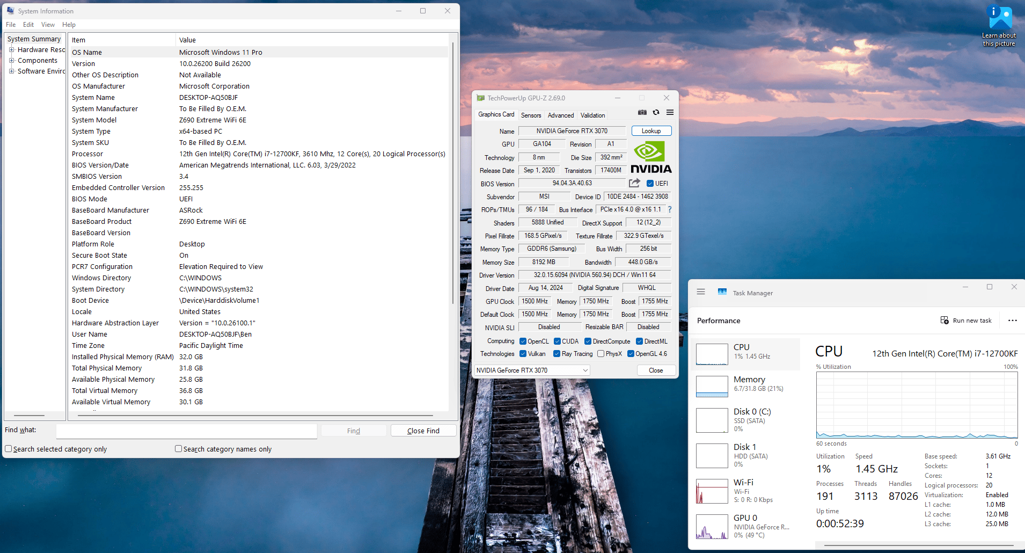Click the Find what input field
Viewport: 1025px width, 553px height.
(x=187, y=431)
